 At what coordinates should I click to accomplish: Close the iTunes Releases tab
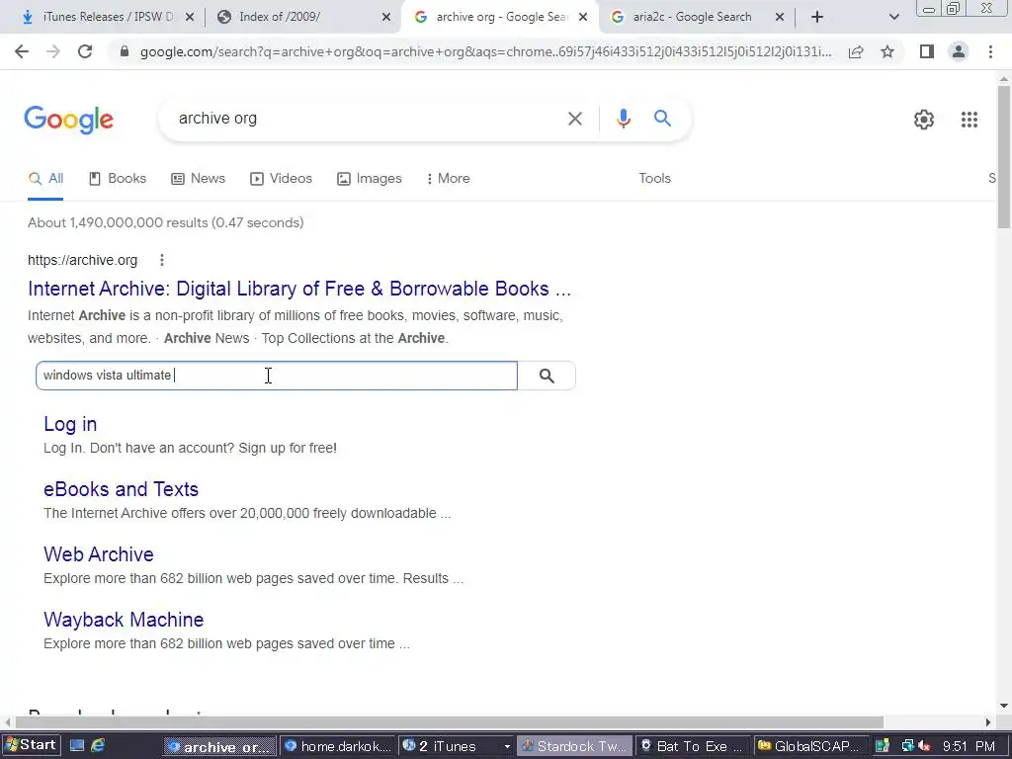click(190, 18)
